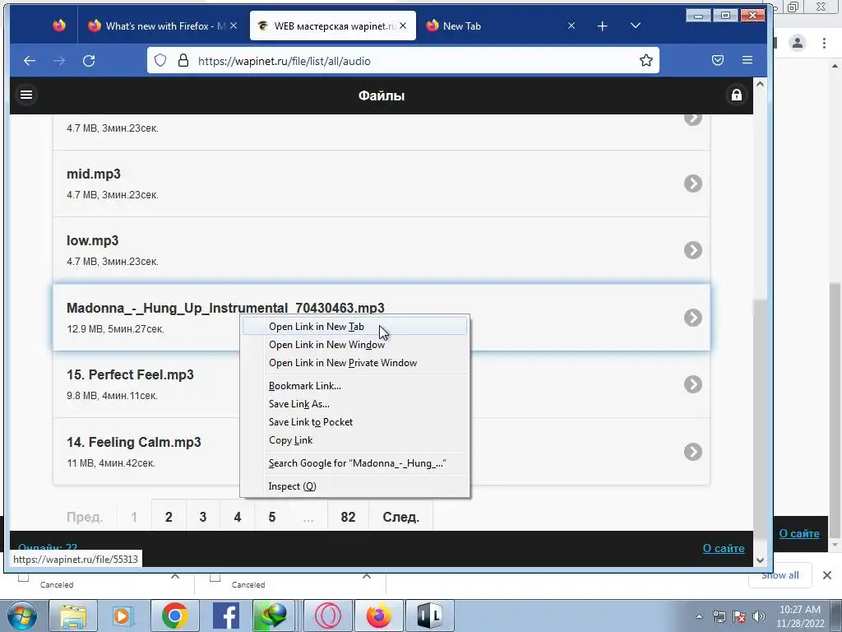The image size is (842, 632).
Task: Open Chrome profile avatar icon in background window
Action: click(798, 43)
